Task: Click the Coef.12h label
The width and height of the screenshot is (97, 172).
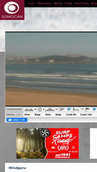Action: 86,115
